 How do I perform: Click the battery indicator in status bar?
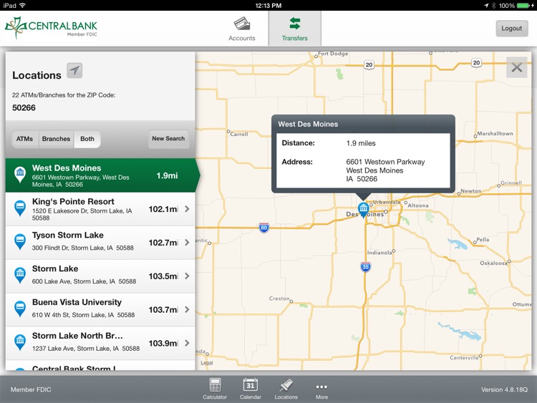(524, 6)
